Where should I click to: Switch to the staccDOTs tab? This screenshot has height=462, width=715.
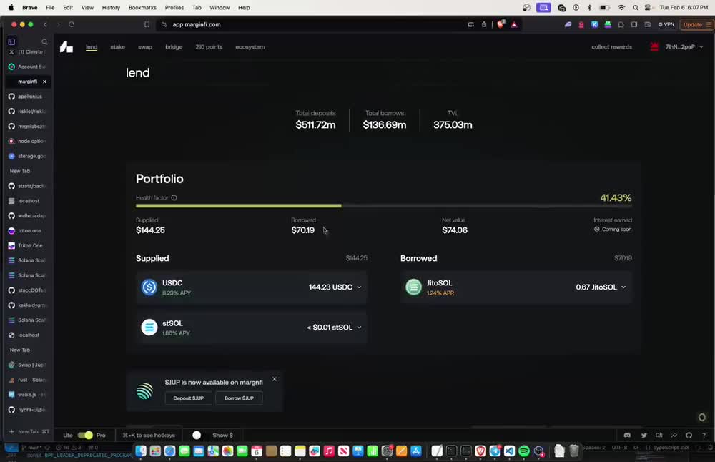click(29, 290)
